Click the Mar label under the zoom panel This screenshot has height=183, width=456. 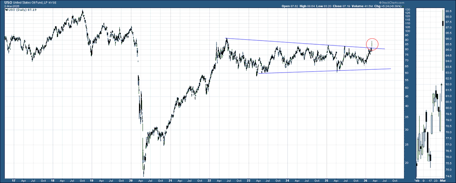tap(442, 181)
